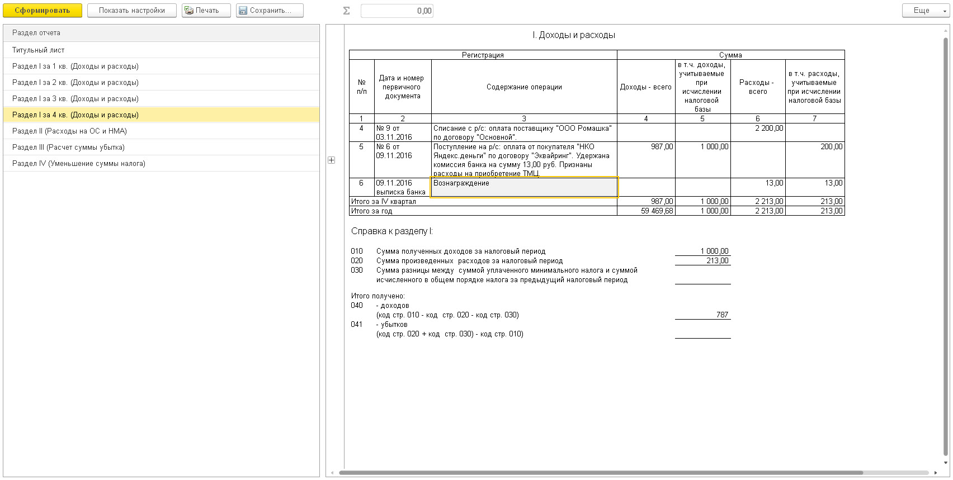Open Раздел I за 1 кв. section
This screenshot has width=953, height=480.
pos(75,66)
